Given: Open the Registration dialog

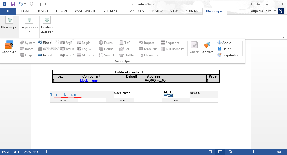Looking at the screenshot, I should (228, 55).
